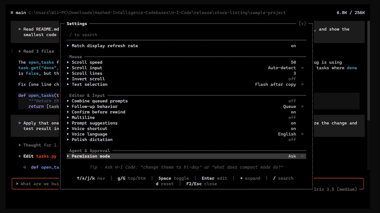Click the sample-project folder path in header
The height and width of the screenshot is (213, 380).
click(x=157, y=12)
